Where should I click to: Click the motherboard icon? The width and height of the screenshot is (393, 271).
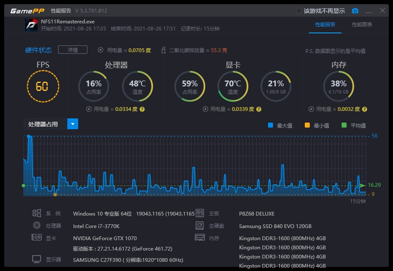[x=200, y=213]
